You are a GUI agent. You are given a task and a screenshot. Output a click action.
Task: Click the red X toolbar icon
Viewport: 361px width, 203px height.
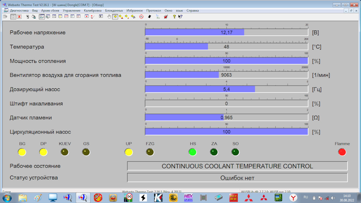tap(19, 17)
